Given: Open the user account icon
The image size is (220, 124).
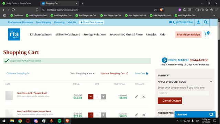Looking at the screenshot, I should tap(198, 22).
